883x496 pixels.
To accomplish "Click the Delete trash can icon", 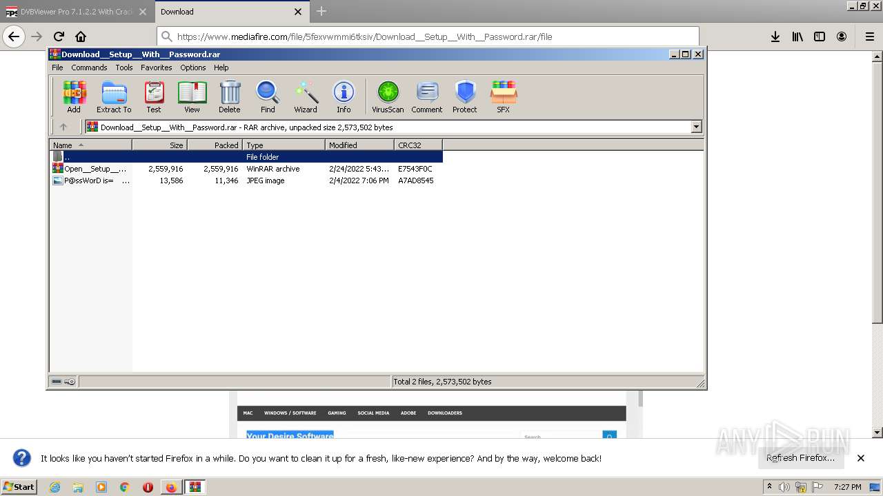I will click(x=230, y=96).
